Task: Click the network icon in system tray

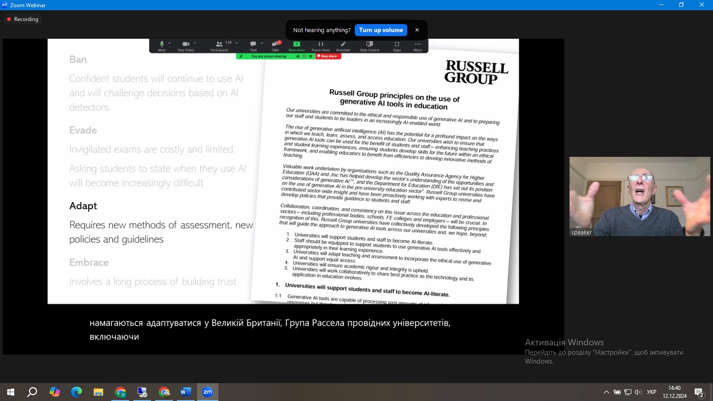Action: click(x=628, y=392)
